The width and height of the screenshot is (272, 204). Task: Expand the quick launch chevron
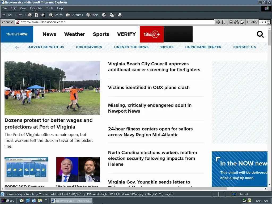[x=46, y=200]
